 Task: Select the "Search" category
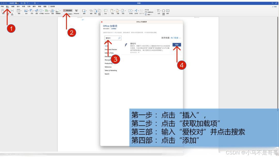pos(107,74)
